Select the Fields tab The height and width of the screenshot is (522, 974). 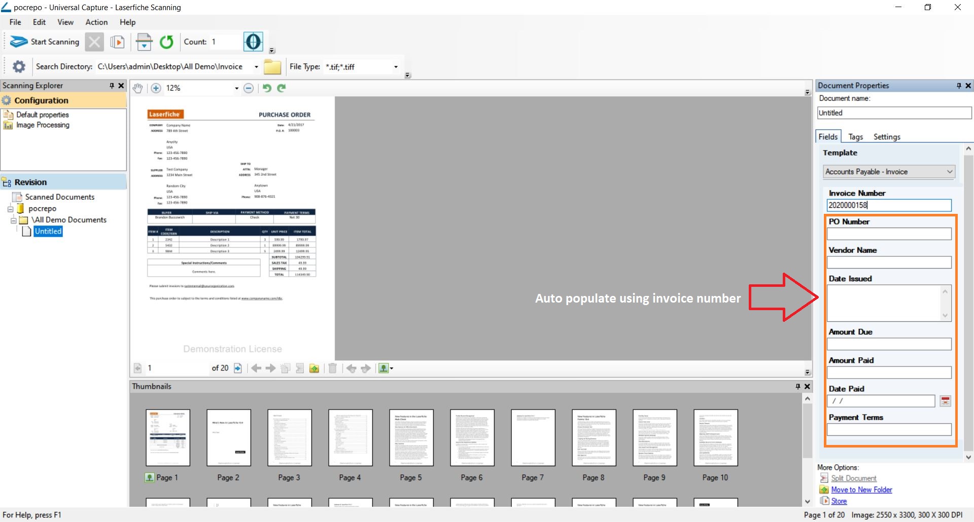point(828,137)
